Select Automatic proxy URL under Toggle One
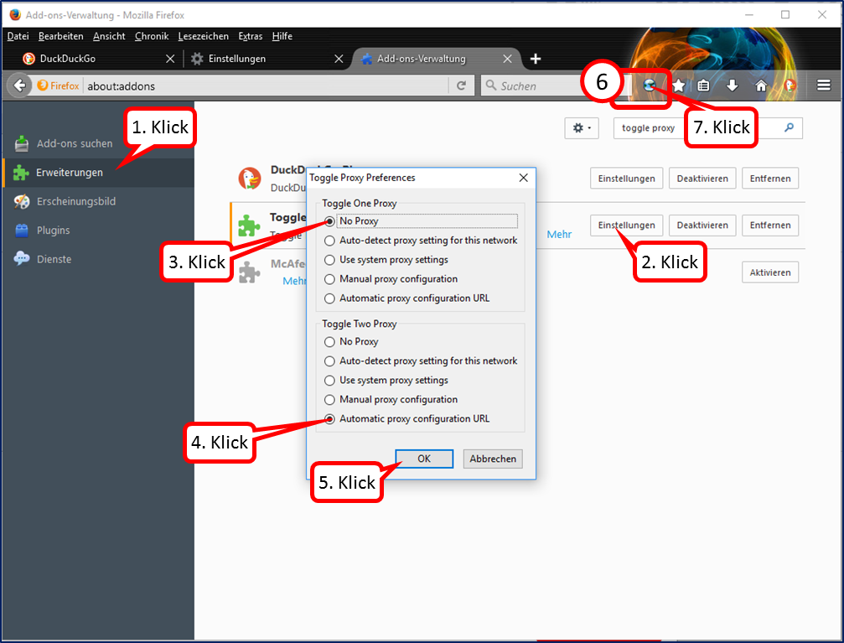844x643 pixels. 329,299
